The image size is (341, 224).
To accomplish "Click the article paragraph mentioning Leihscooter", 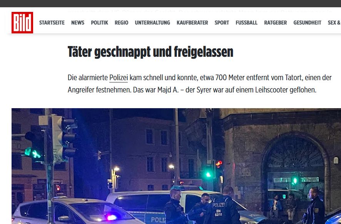I will (199, 84).
